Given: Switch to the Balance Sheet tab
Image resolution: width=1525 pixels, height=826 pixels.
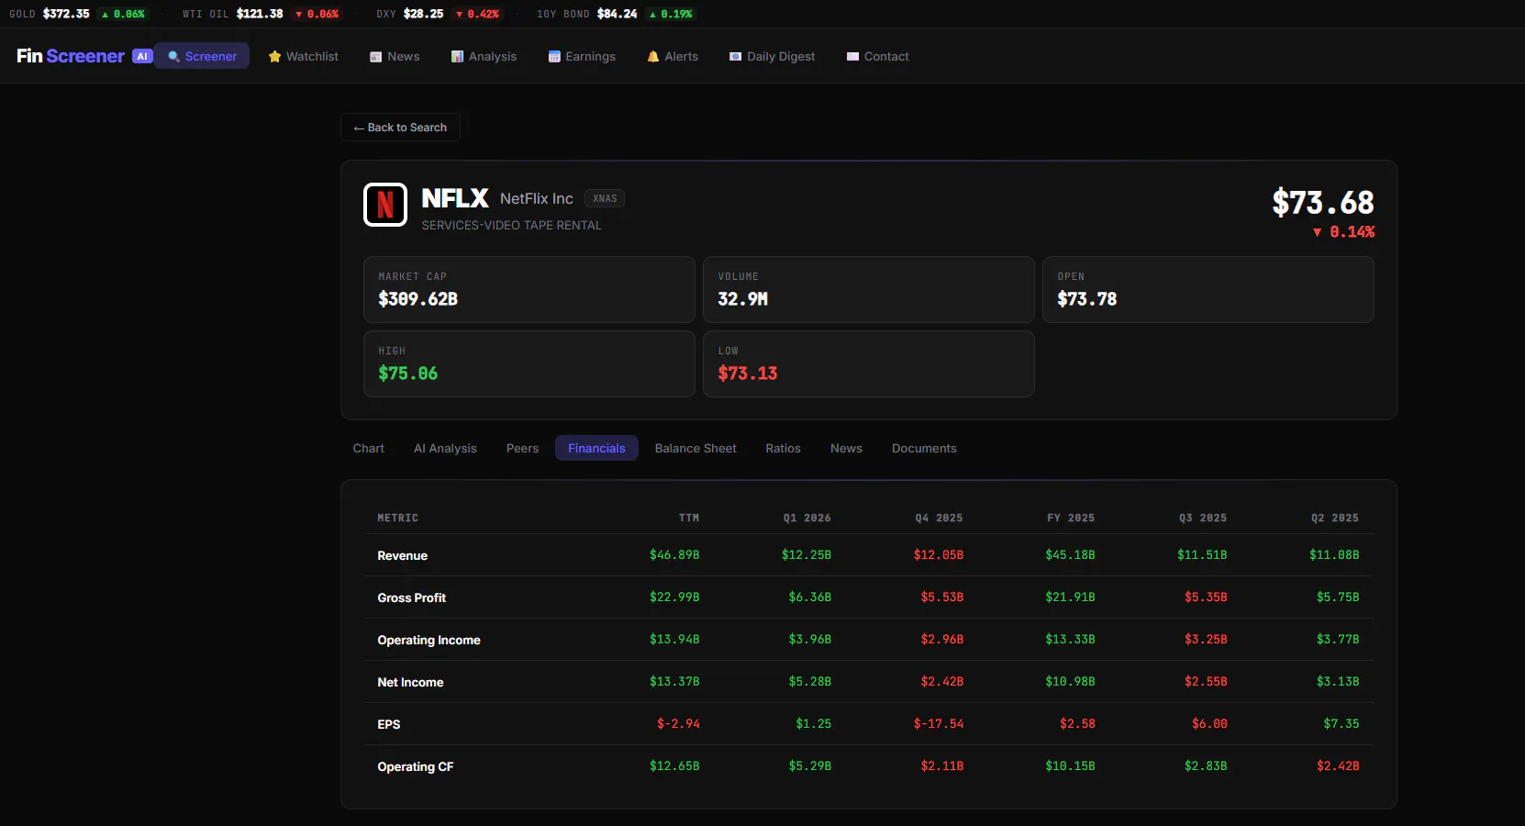Looking at the screenshot, I should coord(696,448).
